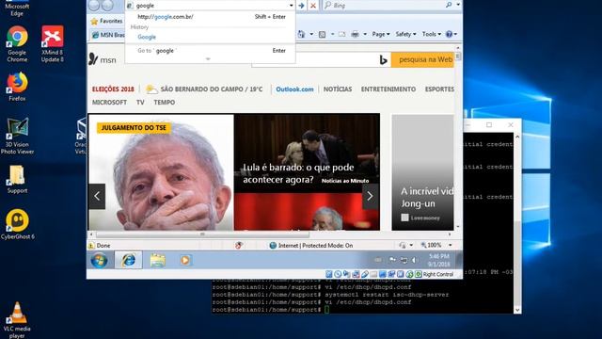This screenshot has height=339, width=602.
Task: Click the Help question mark icon
Action: click(449, 34)
